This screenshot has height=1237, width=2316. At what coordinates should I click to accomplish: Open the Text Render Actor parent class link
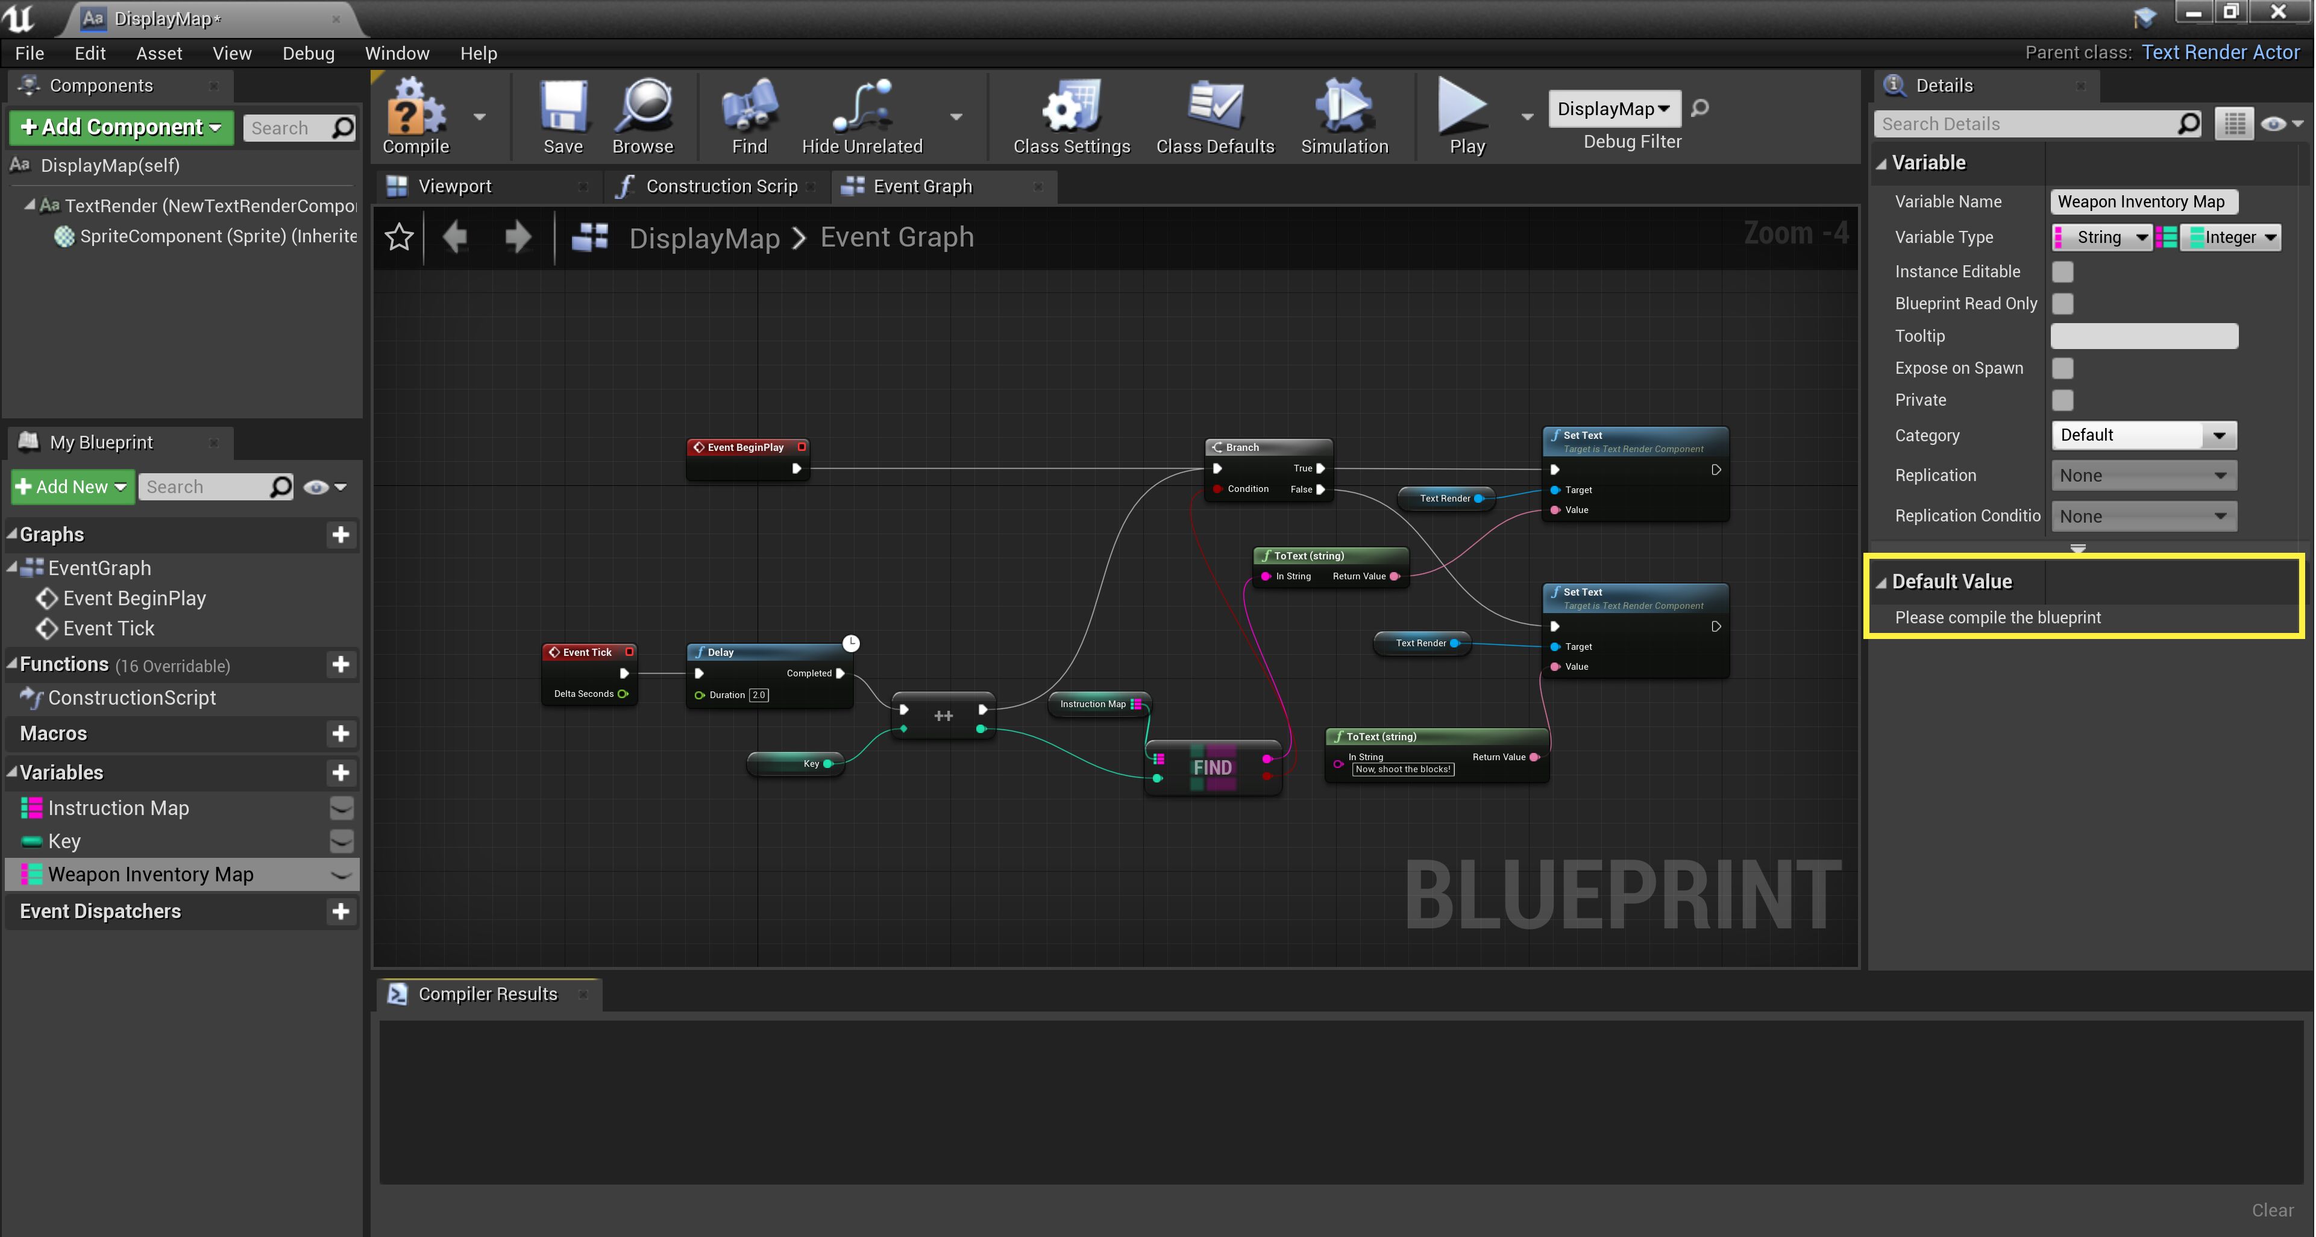[2220, 52]
